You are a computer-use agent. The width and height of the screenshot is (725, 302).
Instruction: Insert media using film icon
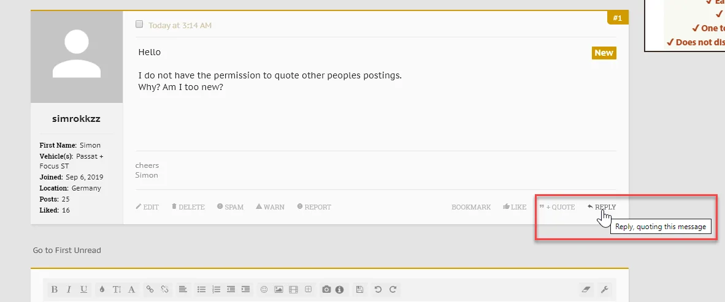(293, 290)
